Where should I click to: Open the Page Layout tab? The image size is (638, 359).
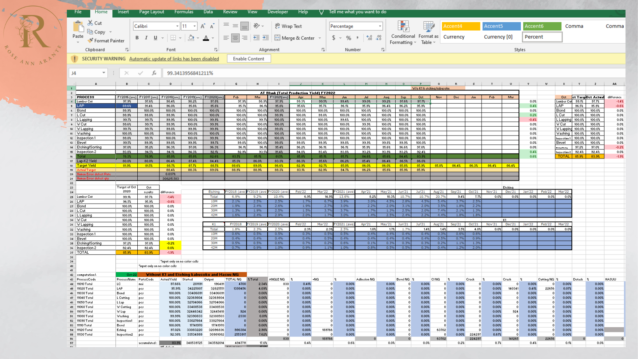click(x=151, y=12)
